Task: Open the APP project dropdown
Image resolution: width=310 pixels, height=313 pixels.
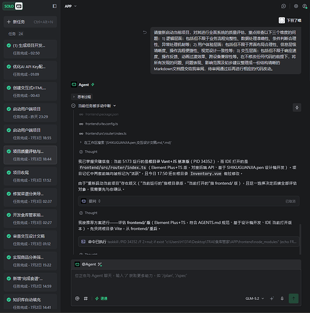Action: tap(71, 6)
